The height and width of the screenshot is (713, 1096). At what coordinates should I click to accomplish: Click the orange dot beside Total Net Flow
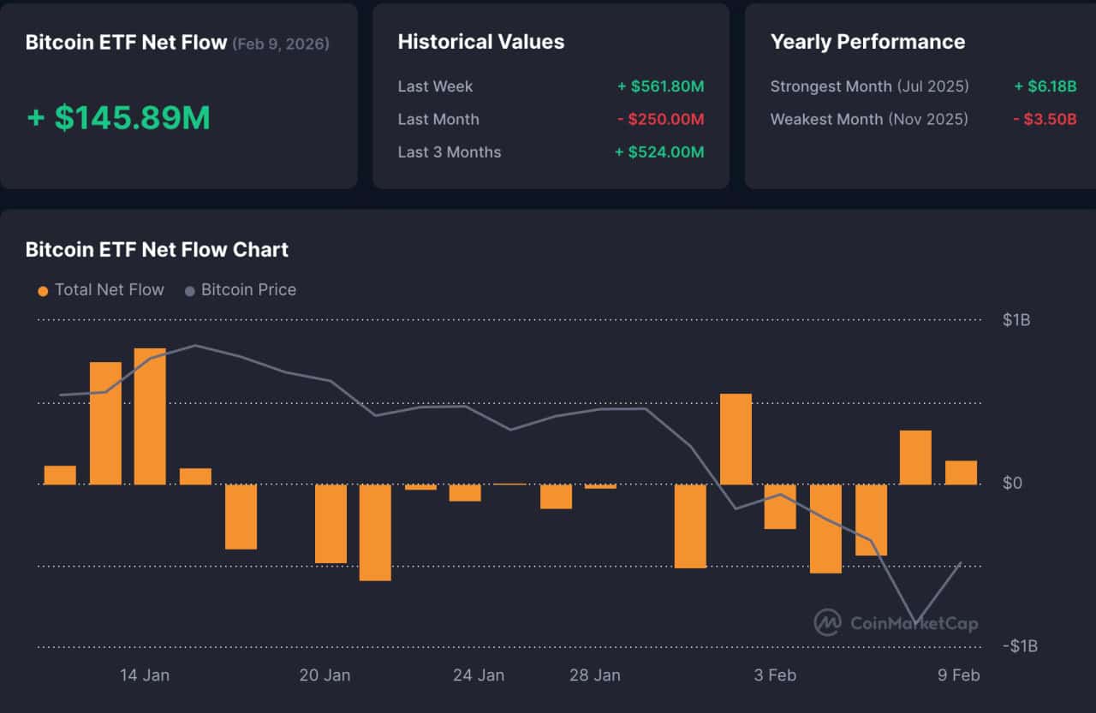(x=43, y=291)
